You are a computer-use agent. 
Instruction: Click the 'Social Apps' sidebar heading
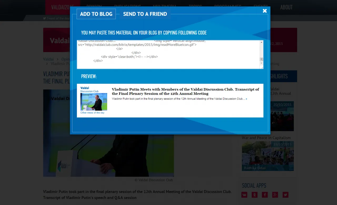254,186
